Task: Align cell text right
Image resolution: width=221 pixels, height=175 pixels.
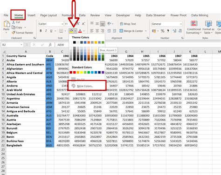Action: [103, 31]
